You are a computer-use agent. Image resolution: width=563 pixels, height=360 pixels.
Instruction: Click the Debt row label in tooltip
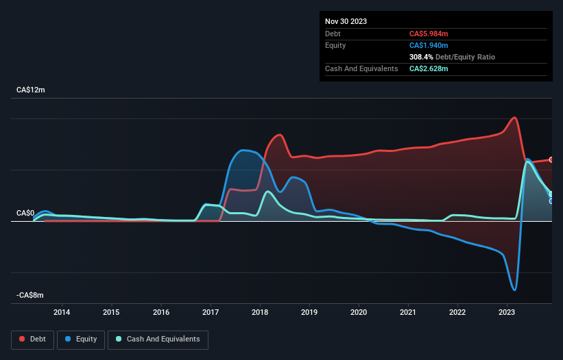point(333,34)
